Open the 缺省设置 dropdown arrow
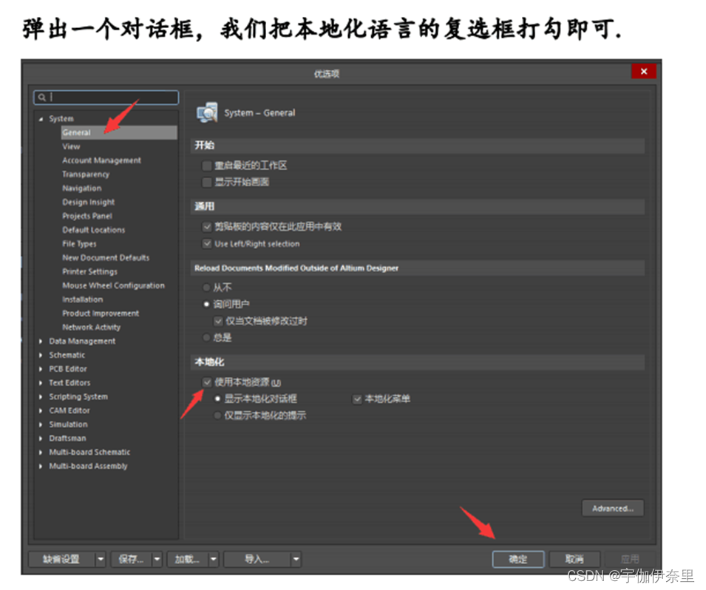 (101, 560)
